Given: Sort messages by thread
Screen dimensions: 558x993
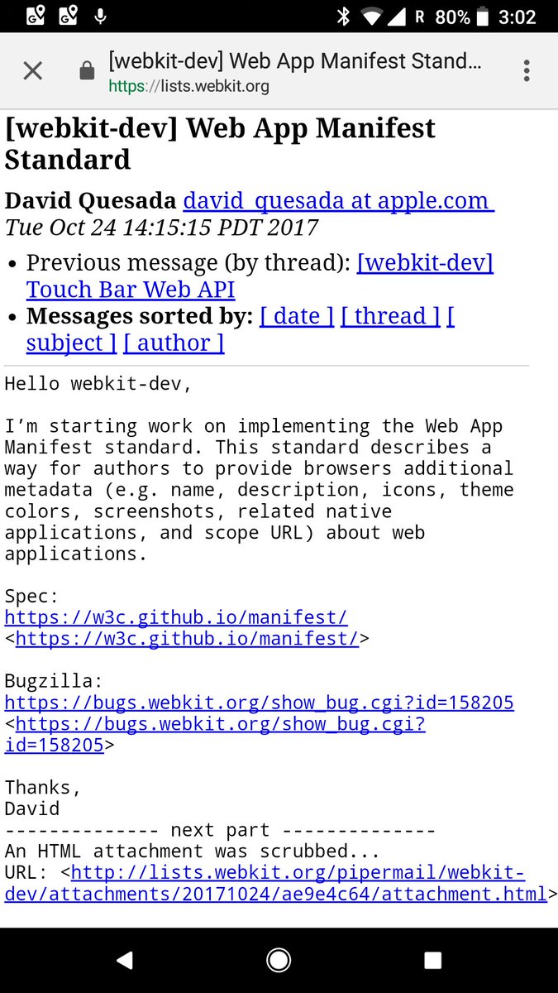Looking at the screenshot, I should [x=390, y=316].
